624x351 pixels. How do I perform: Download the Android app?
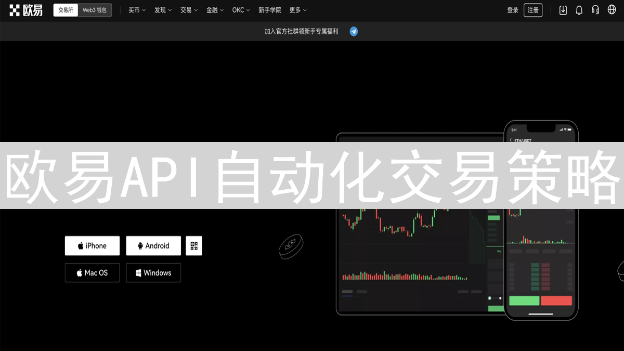point(153,246)
